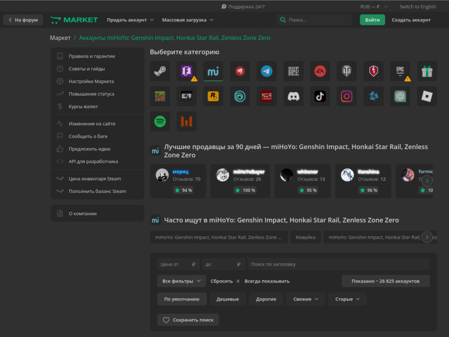Click the green 'Войти' button

pyautogui.click(x=372, y=20)
